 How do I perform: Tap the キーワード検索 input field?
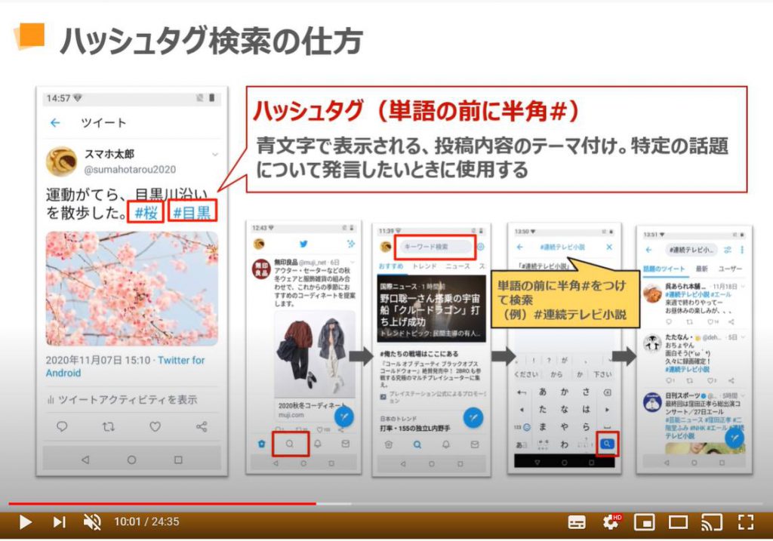(x=434, y=247)
